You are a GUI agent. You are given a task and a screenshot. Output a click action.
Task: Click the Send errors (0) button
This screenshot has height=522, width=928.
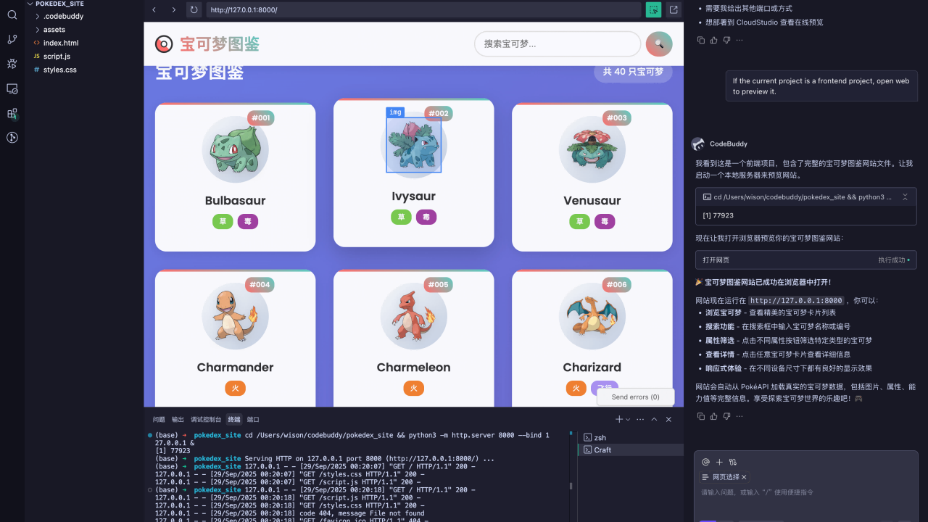click(x=635, y=397)
